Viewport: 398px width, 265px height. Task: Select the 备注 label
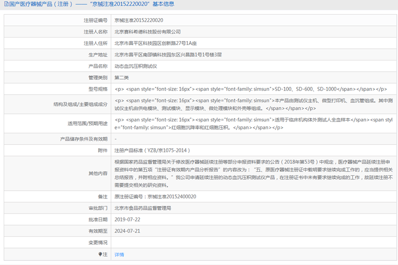tap(103, 197)
